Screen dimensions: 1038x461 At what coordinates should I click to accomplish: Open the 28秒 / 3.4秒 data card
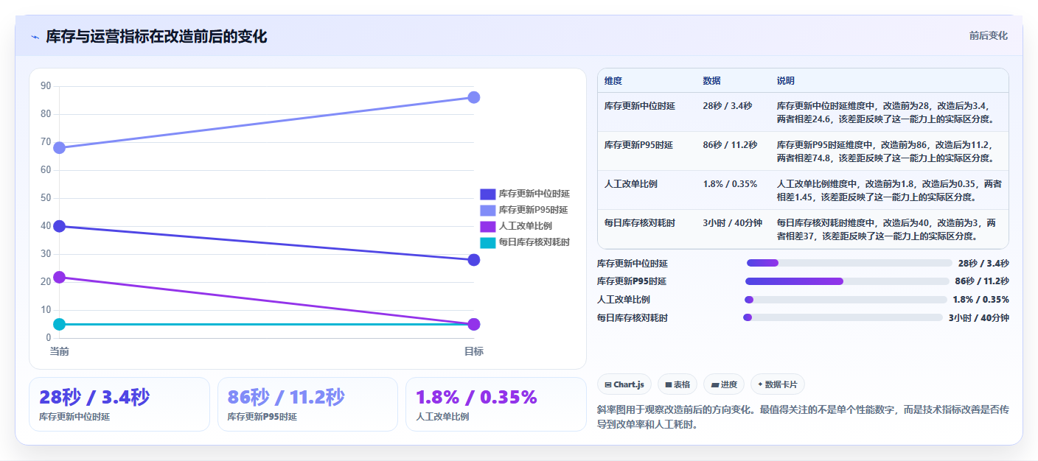coord(119,404)
